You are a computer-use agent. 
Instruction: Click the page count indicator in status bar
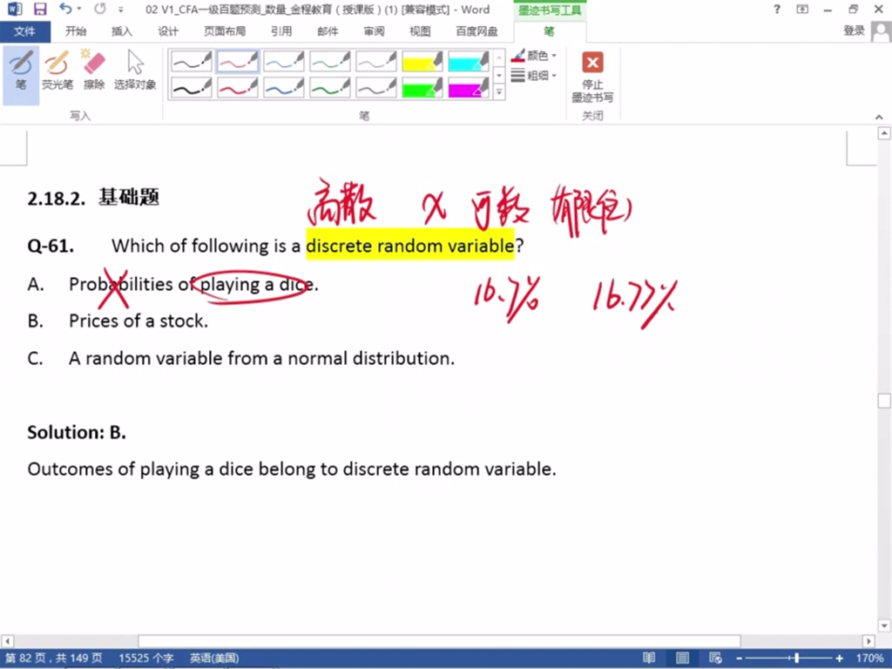tap(54, 658)
